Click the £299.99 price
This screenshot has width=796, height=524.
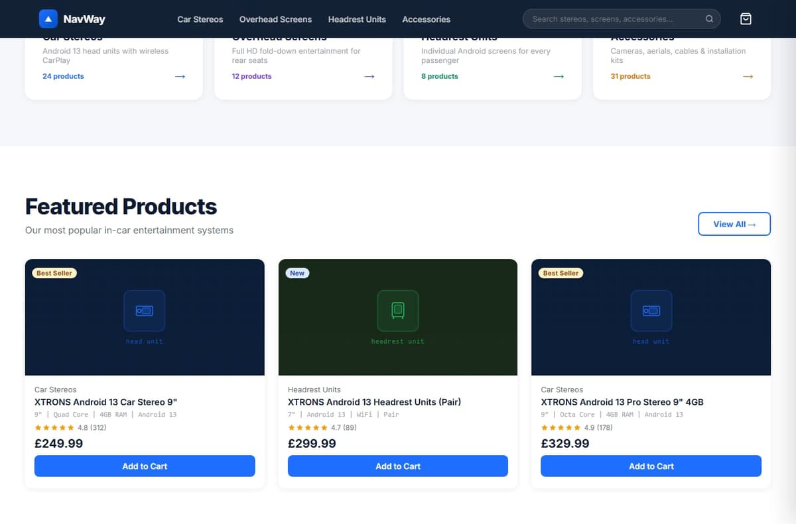pyautogui.click(x=312, y=444)
